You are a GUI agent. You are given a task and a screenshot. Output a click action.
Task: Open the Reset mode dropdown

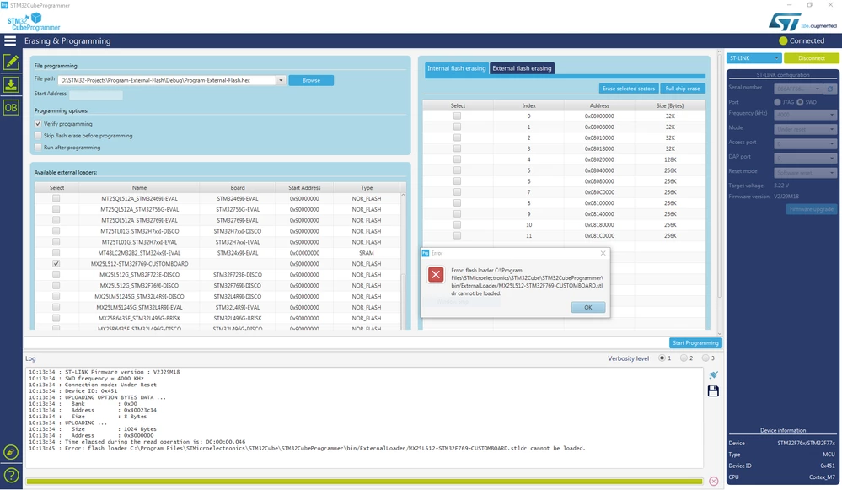806,172
